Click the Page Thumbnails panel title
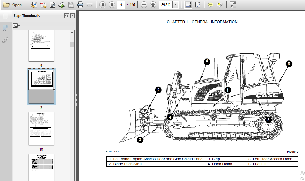 (27, 16)
